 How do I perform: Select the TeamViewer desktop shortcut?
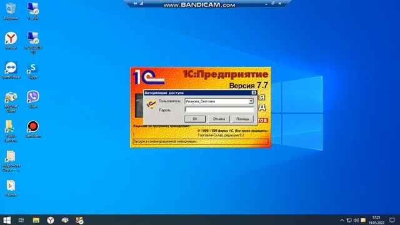point(11,70)
